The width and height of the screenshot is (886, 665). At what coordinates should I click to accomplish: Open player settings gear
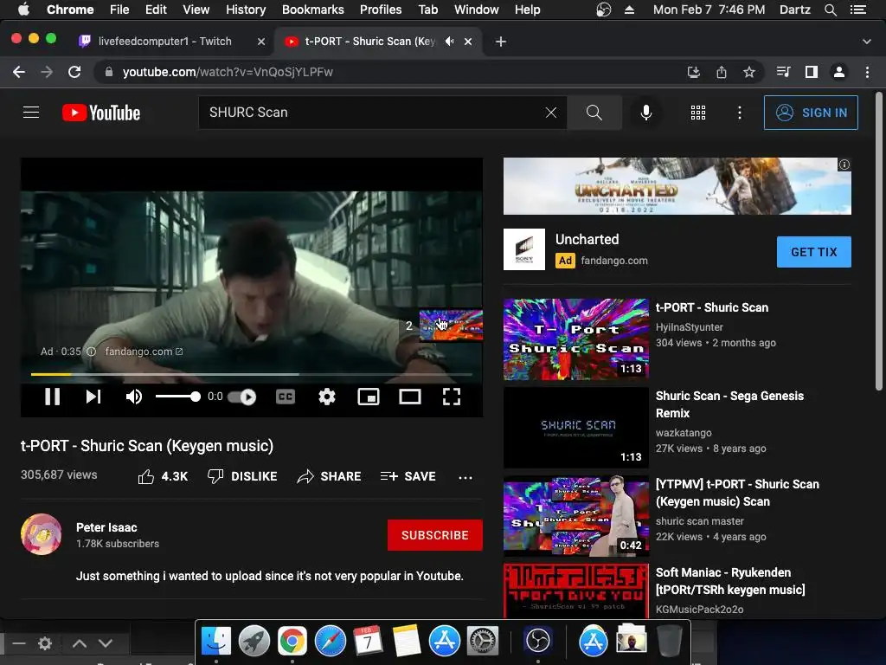coord(326,397)
